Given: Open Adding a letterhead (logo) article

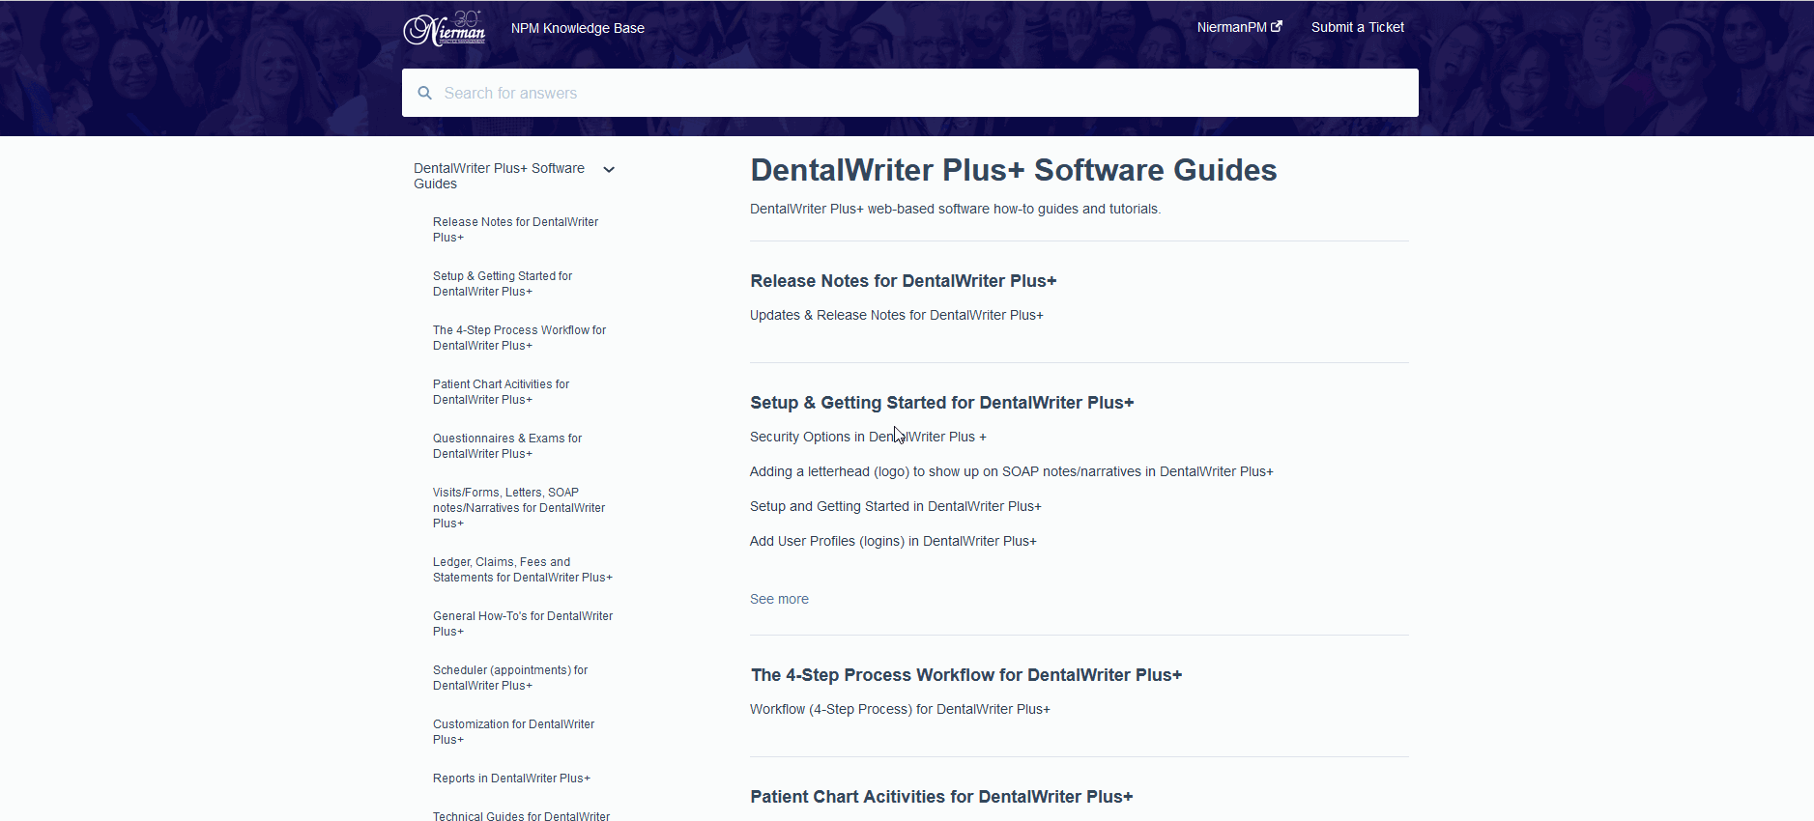Looking at the screenshot, I should click(1011, 471).
